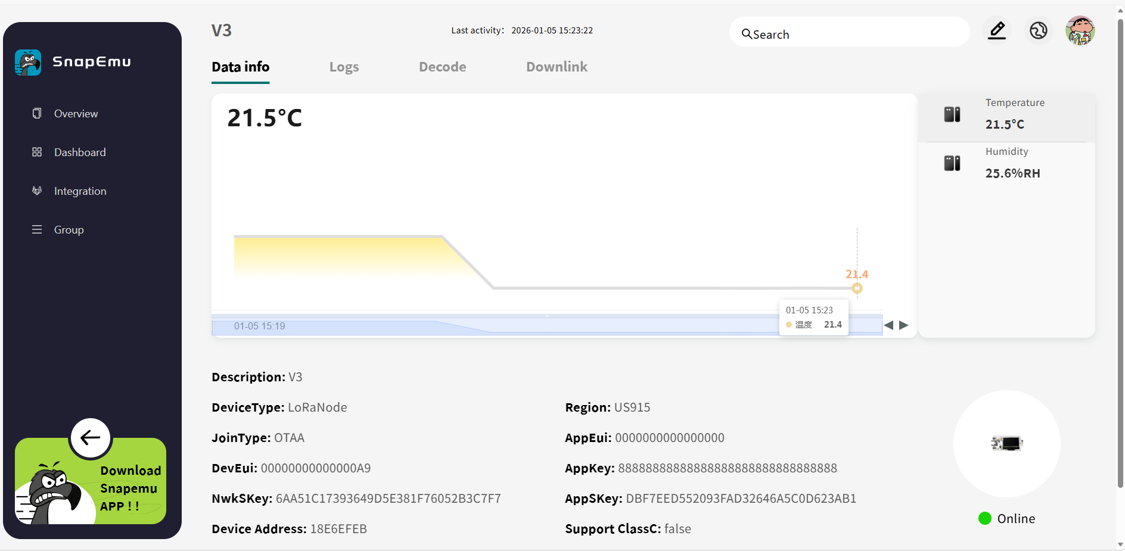Open the Decode tab
The width and height of the screenshot is (1125, 551).
point(442,67)
